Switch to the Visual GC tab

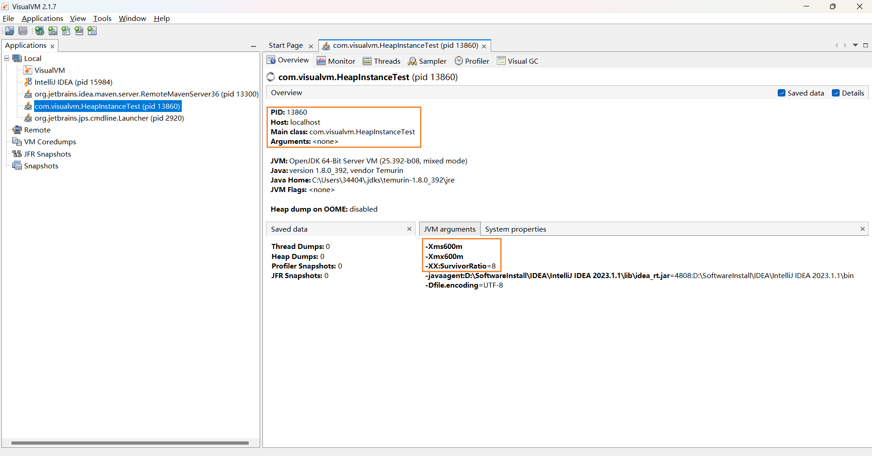pyautogui.click(x=518, y=61)
